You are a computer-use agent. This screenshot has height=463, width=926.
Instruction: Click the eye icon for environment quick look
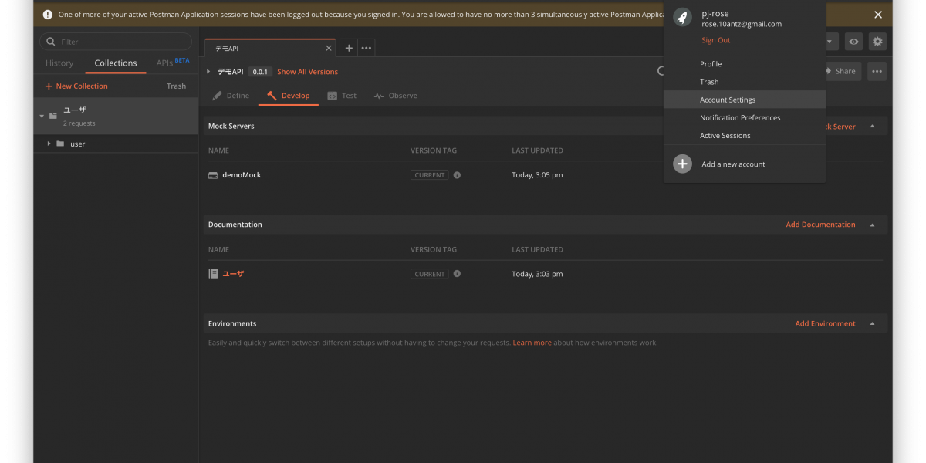click(853, 42)
